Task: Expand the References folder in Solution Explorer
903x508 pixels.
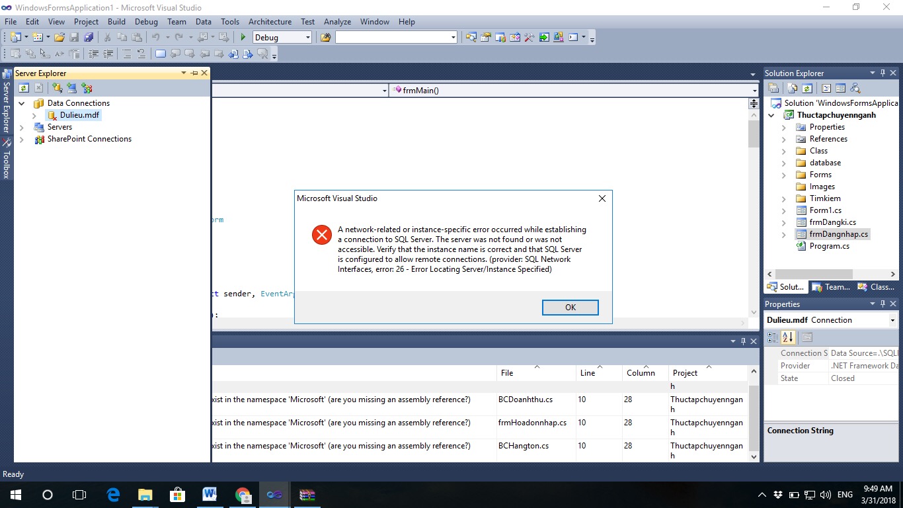Action: coord(784,139)
